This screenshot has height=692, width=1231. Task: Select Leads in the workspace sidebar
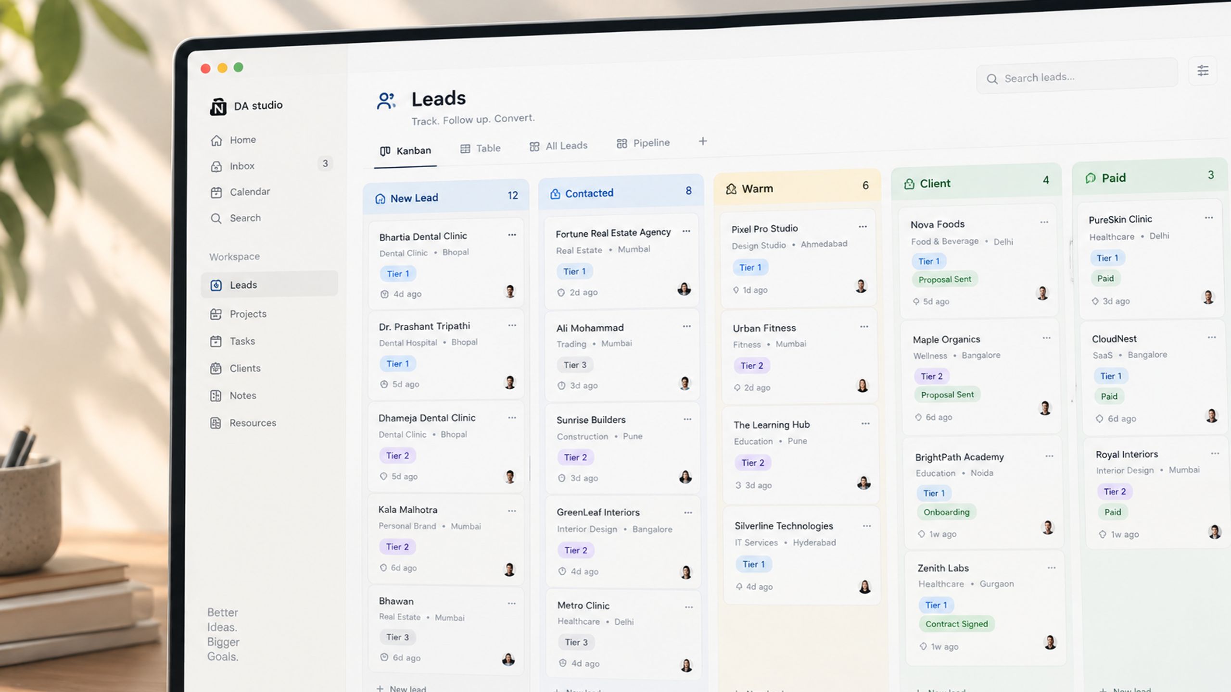coord(269,284)
